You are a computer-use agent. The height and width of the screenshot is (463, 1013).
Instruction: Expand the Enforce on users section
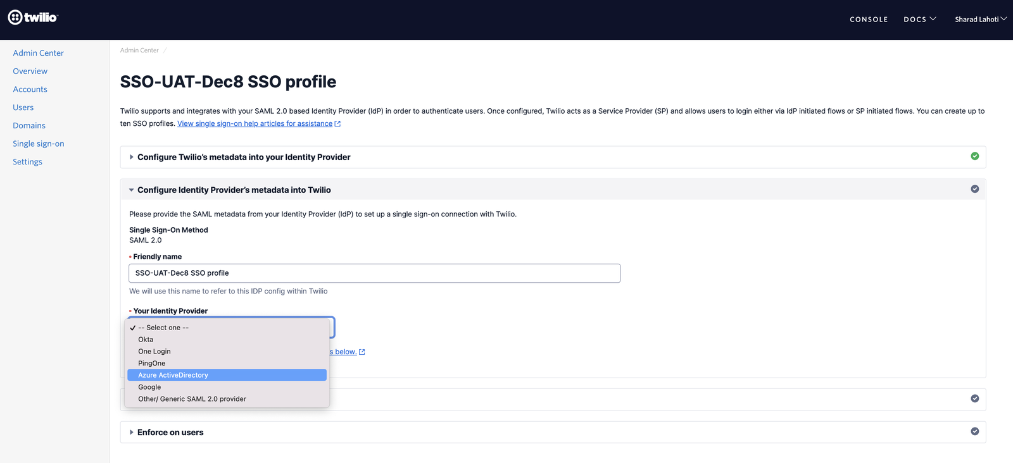(x=170, y=433)
